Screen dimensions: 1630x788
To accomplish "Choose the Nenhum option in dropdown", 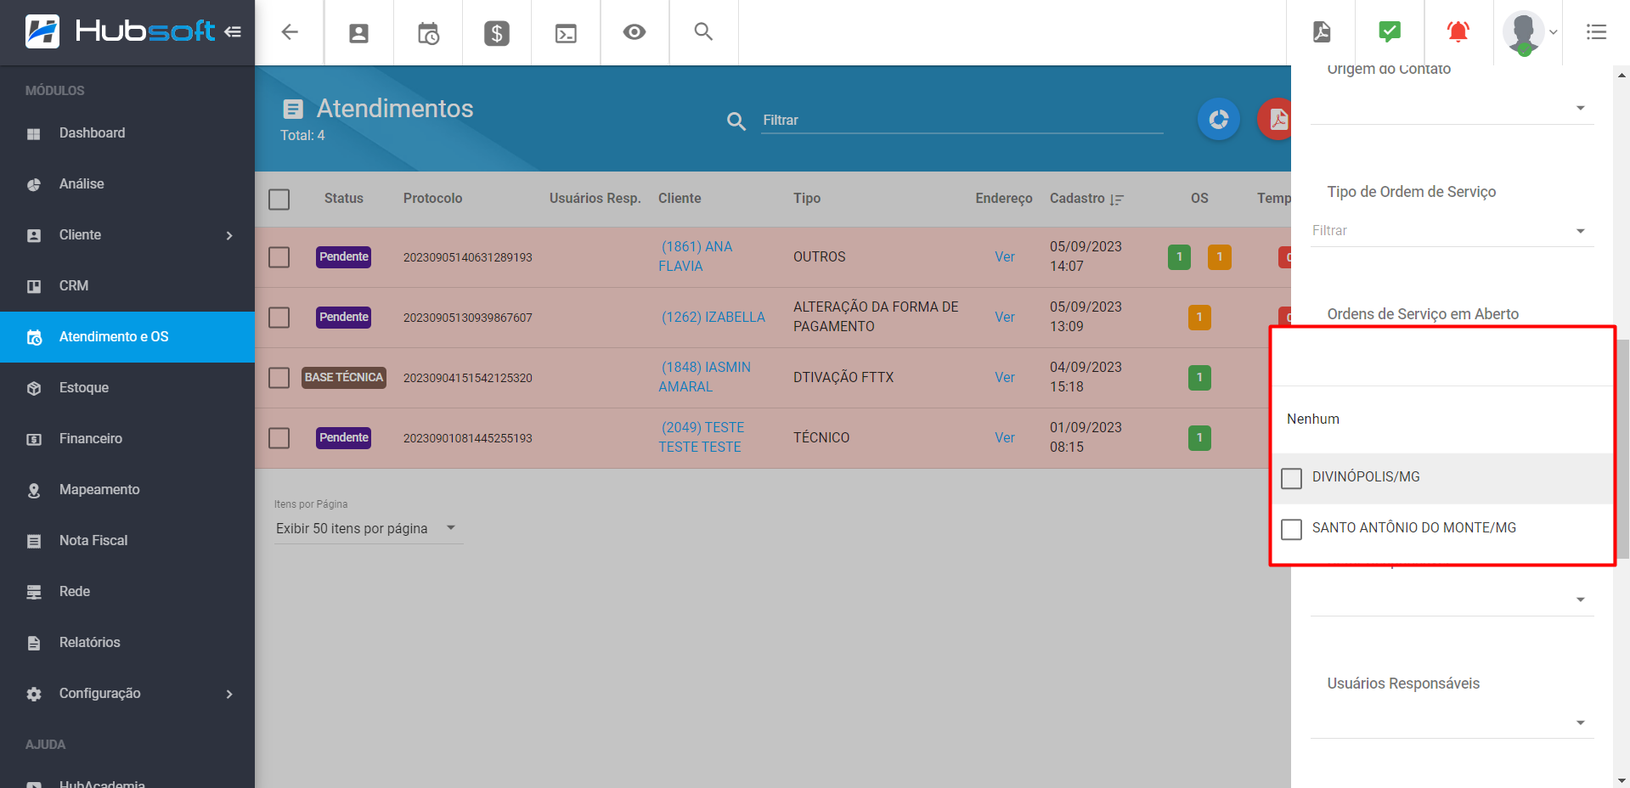I will 1442,419.
